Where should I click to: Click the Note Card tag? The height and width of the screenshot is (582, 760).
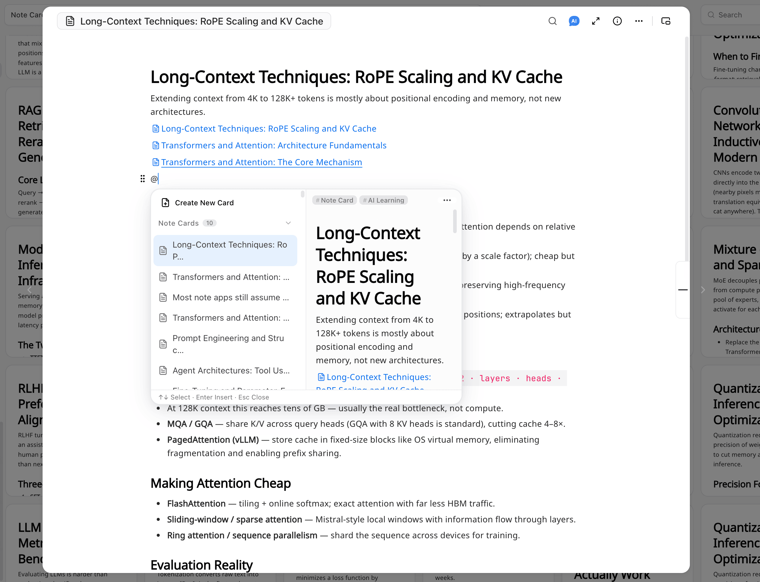pyautogui.click(x=334, y=200)
